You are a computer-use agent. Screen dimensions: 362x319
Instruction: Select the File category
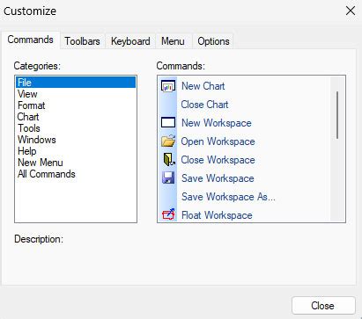coord(76,83)
